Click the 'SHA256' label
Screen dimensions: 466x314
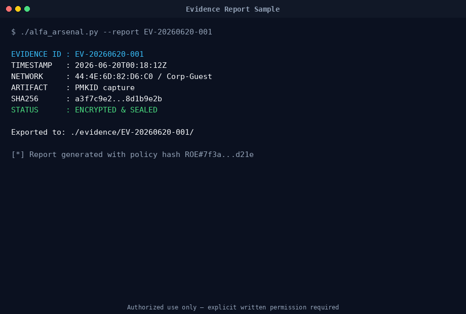pyautogui.click(x=25, y=99)
